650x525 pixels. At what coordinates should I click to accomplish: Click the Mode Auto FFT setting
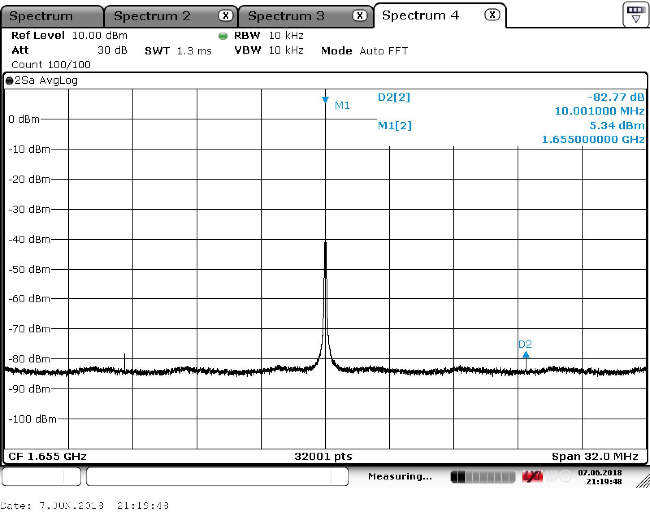(x=364, y=51)
